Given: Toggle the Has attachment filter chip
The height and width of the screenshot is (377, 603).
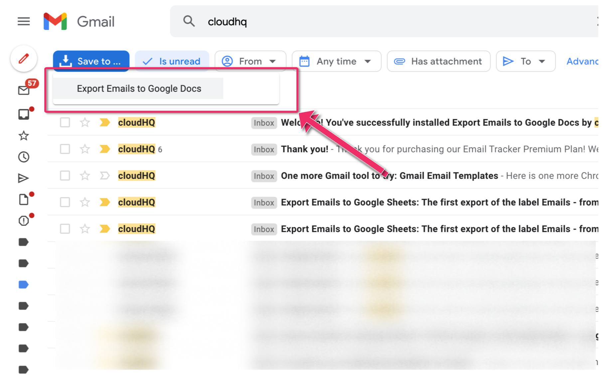Looking at the screenshot, I should click(439, 61).
